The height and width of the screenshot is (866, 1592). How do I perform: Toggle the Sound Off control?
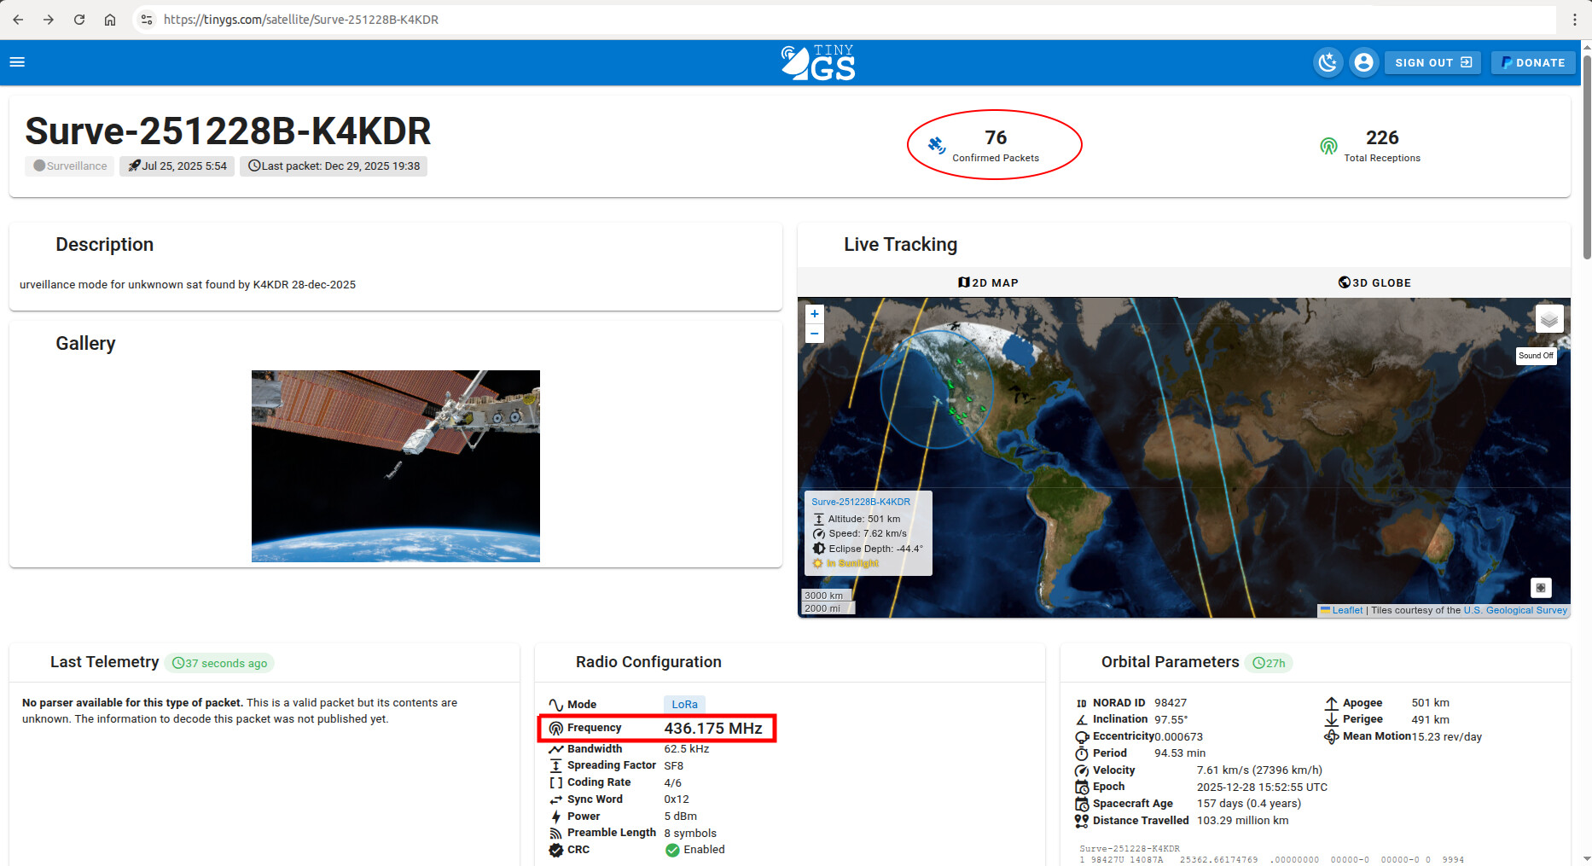point(1536,356)
